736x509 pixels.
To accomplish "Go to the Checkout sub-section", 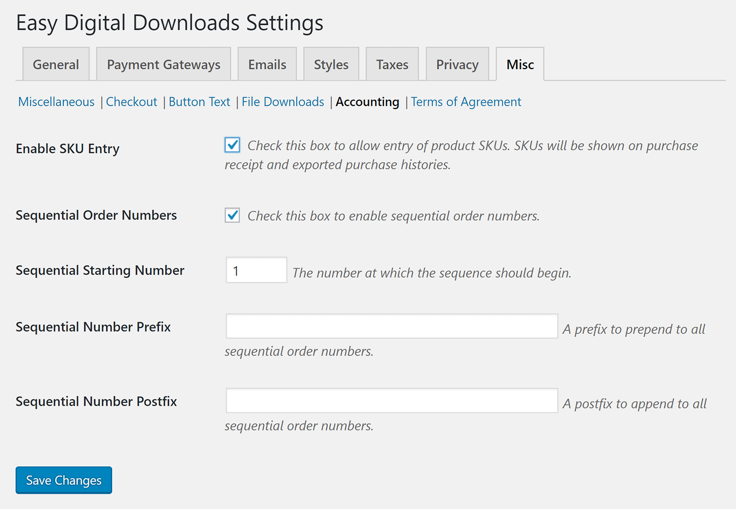I will [x=132, y=102].
